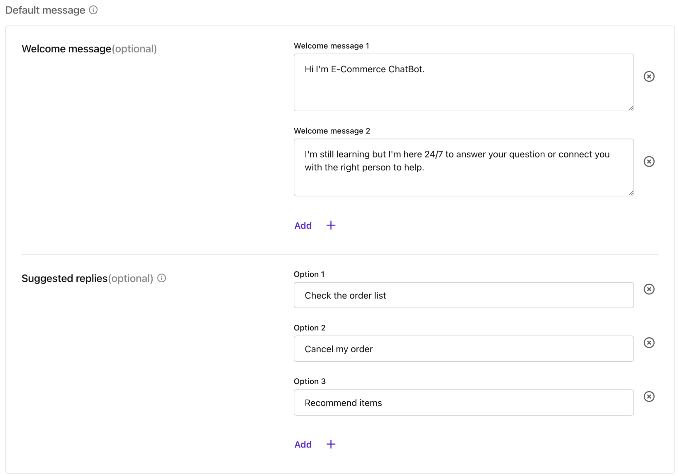678x476 pixels.
Task: Click the resize grip of Welcome message 2
Action: [631, 193]
